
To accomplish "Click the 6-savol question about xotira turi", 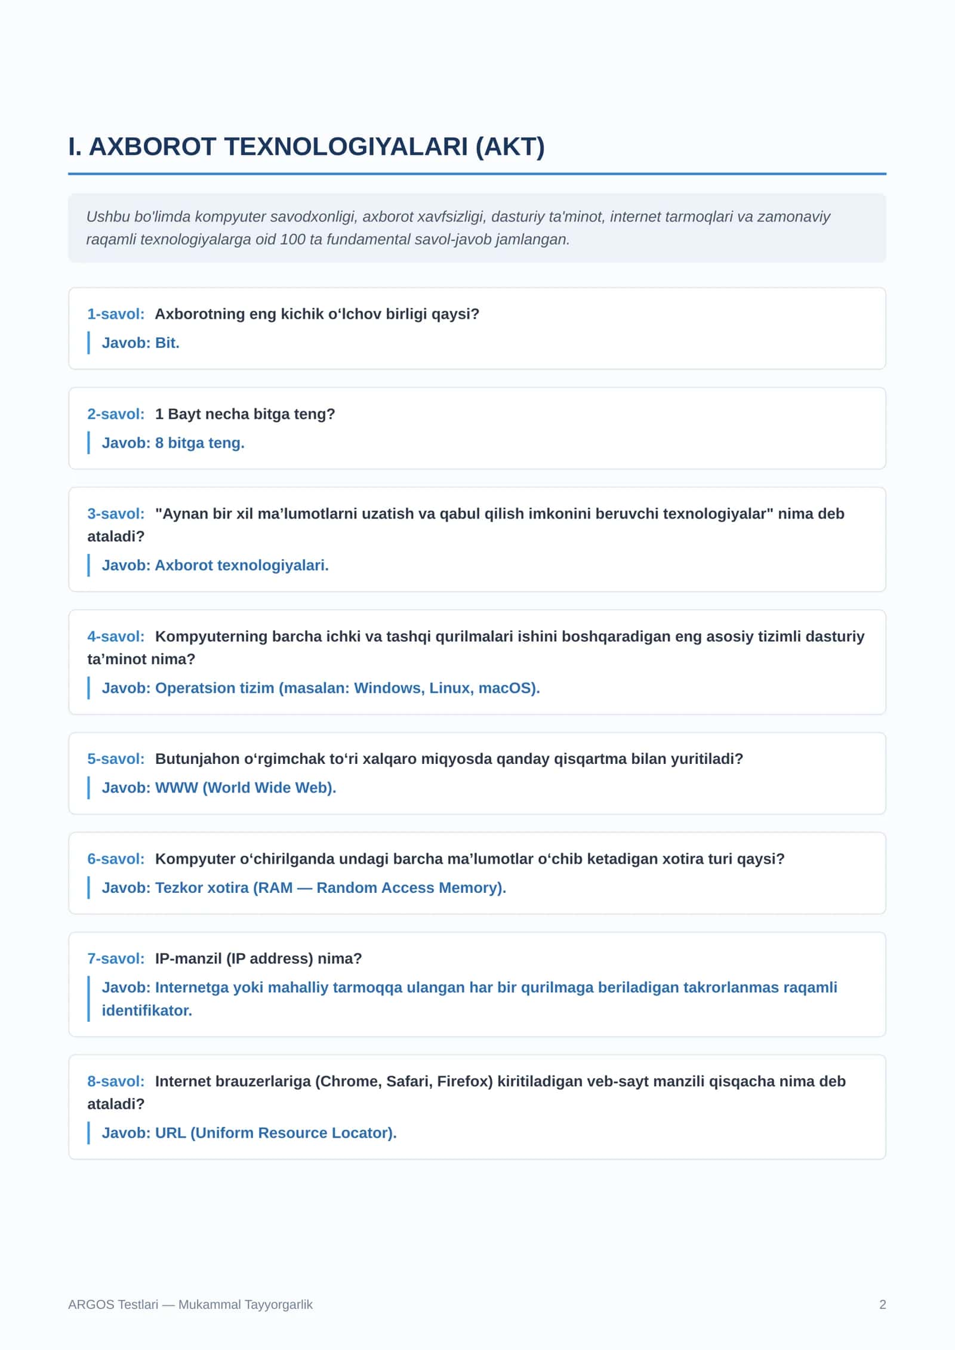I will click(470, 859).
